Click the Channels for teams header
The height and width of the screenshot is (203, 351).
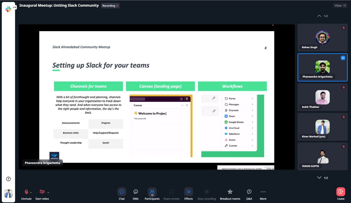(x=88, y=86)
